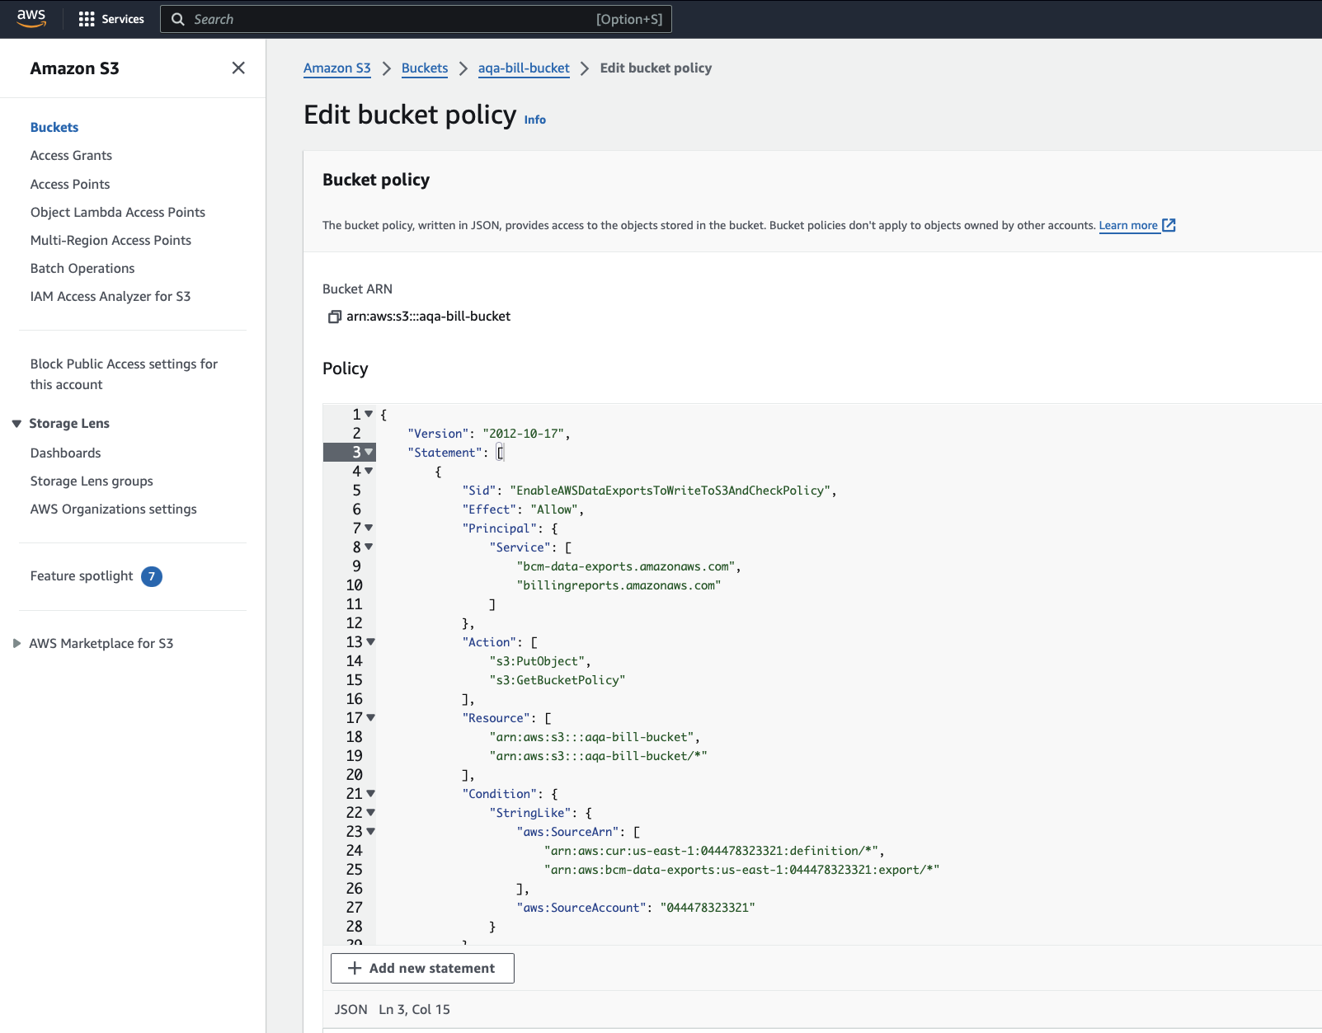1322x1033 pixels.
Task: Fold the code block at line 1
Action: pos(369,414)
